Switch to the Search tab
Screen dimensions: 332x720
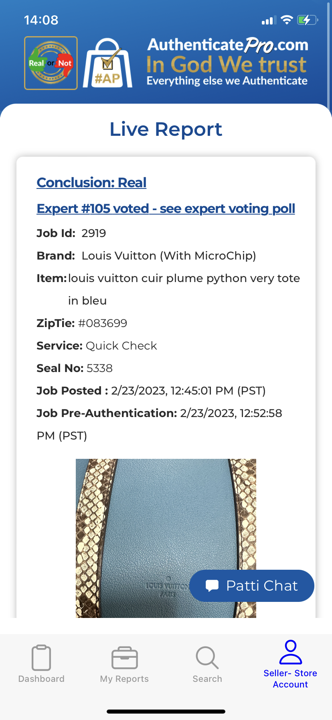click(207, 664)
